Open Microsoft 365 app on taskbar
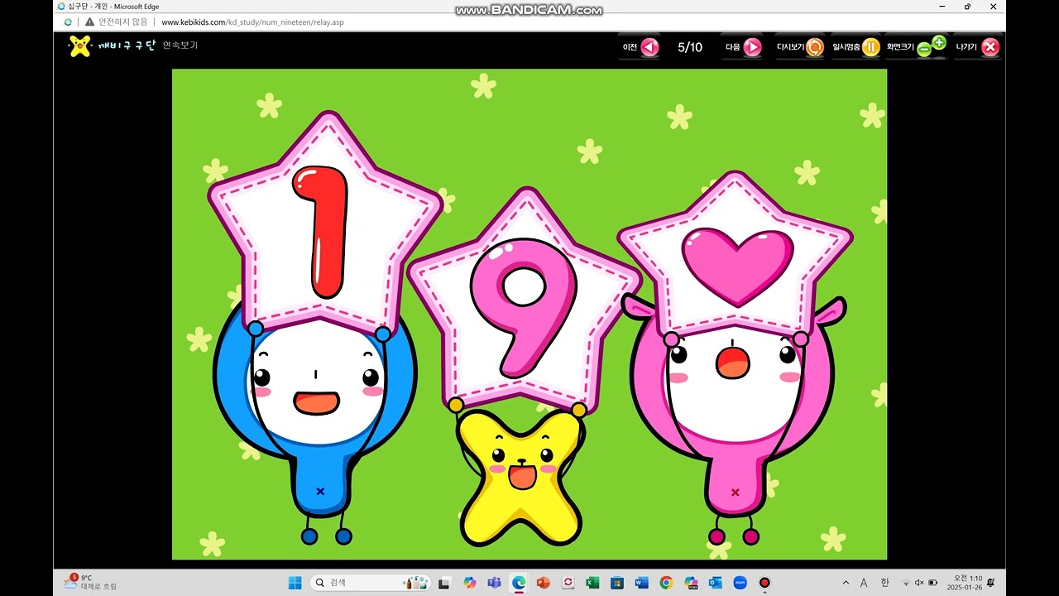The width and height of the screenshot is (1059, 596). coord(691,583)
